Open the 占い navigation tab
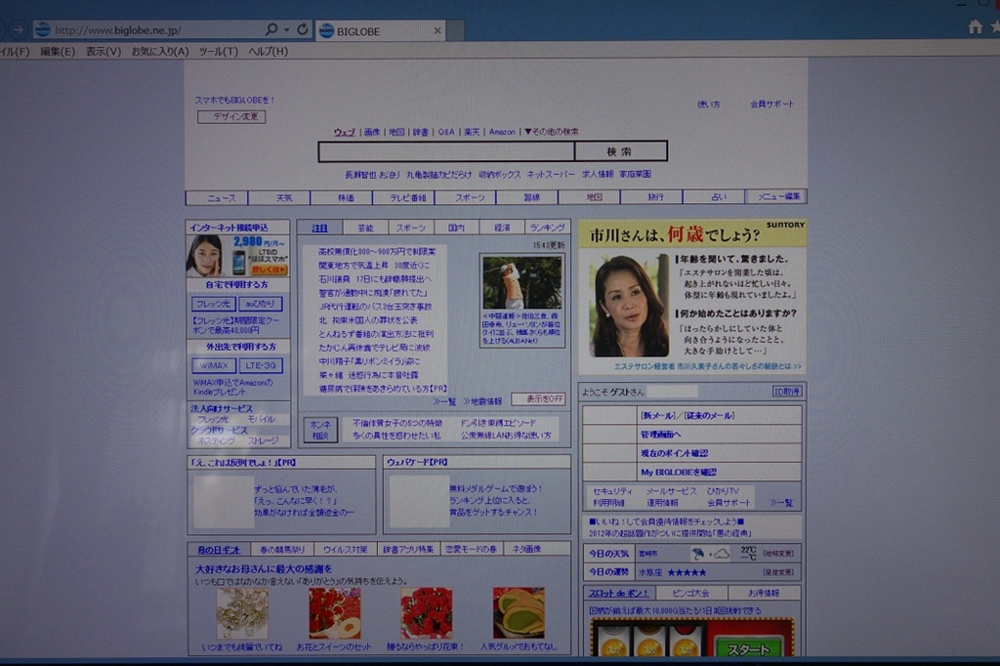1000x666 pixels. pos(714,197)
